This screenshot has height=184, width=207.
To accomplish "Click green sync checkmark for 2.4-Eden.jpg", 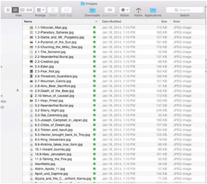I will coord(94,66).
